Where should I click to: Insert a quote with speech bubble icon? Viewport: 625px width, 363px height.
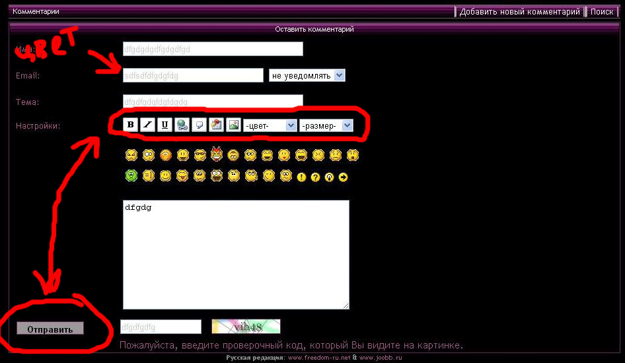(199, 125)
